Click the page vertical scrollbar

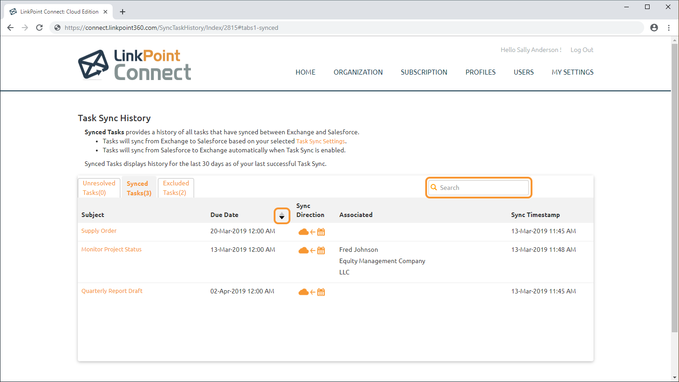tap(675, 188)
